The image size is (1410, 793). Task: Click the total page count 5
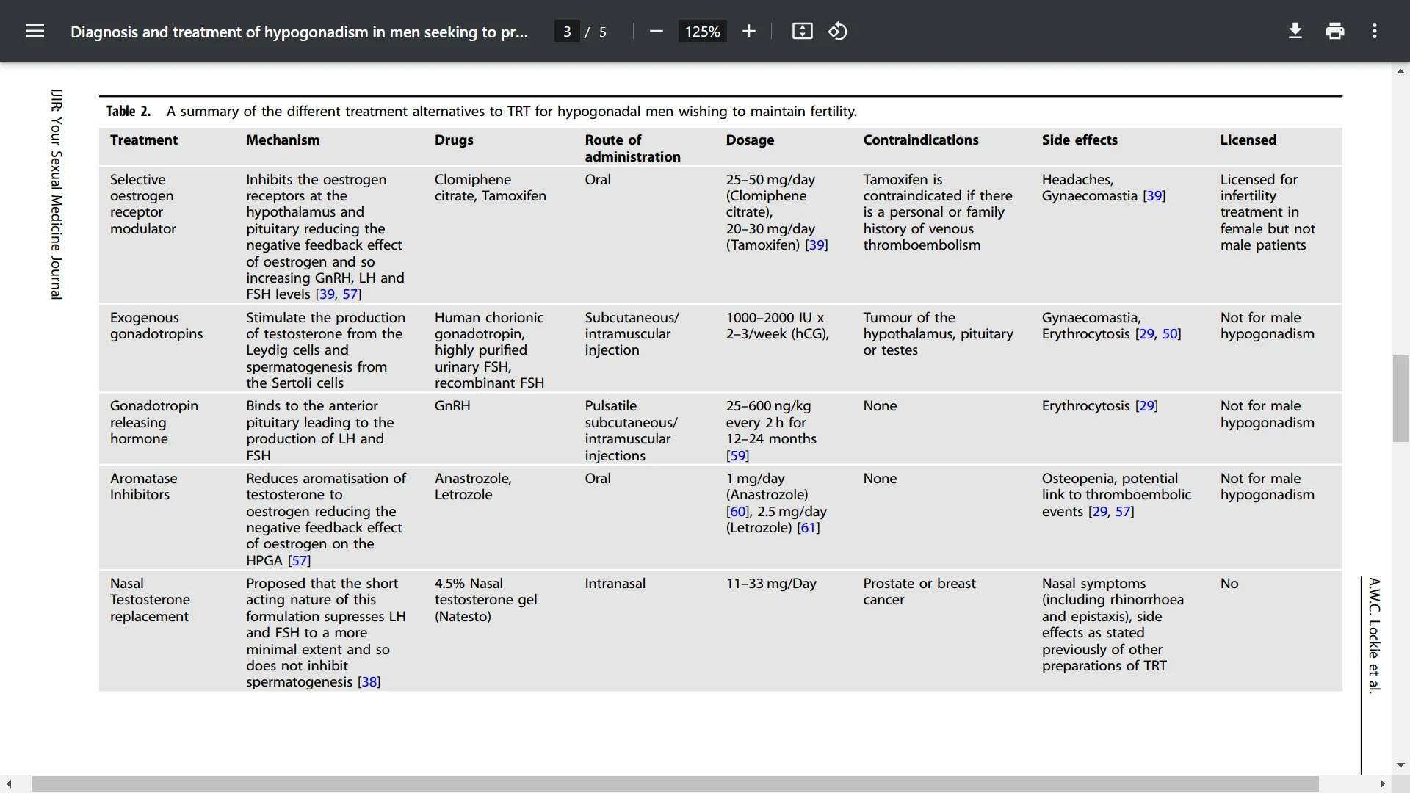[x=603, y=32]
